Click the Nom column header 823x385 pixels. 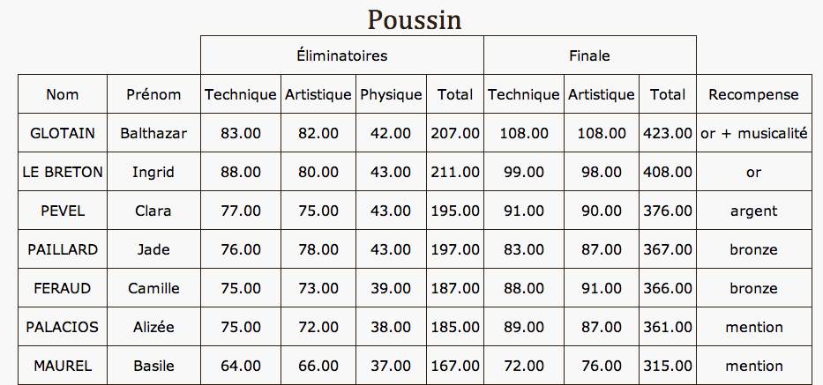click(x=63, y=94)
